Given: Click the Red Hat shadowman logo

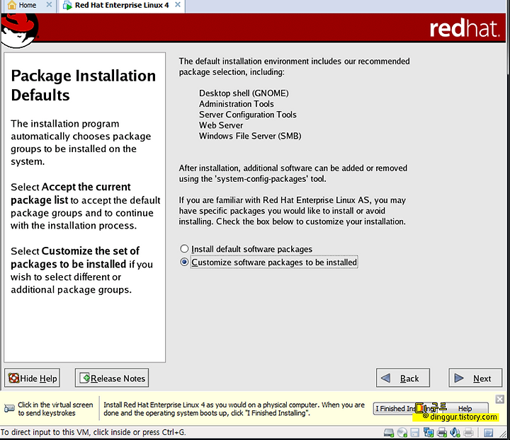Looking at the screenshot, I should point(19,31).
